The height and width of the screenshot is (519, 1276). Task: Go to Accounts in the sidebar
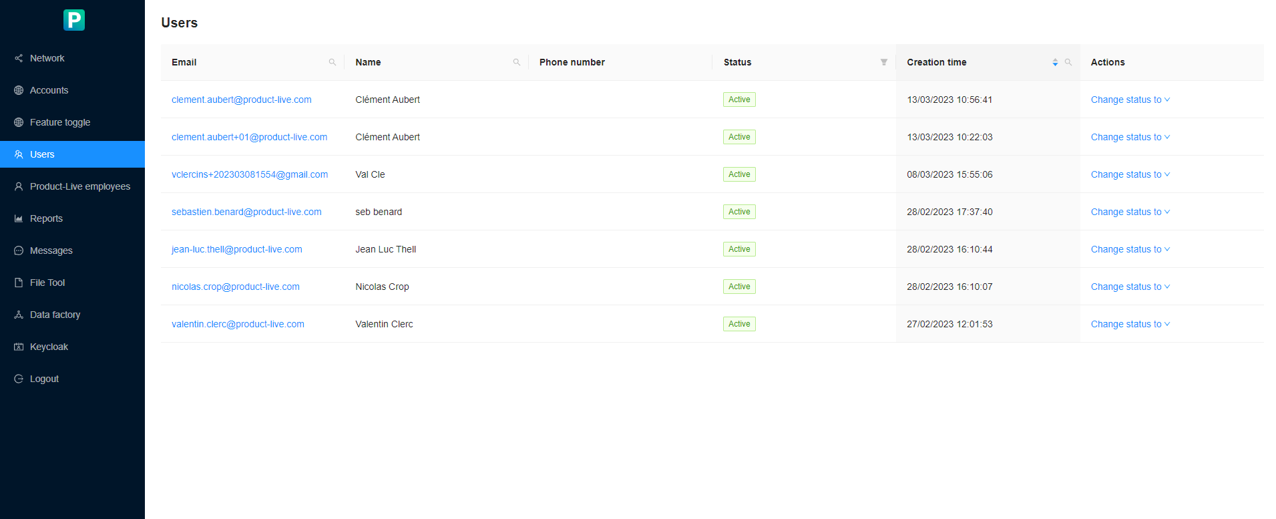[x=49, y=90]
